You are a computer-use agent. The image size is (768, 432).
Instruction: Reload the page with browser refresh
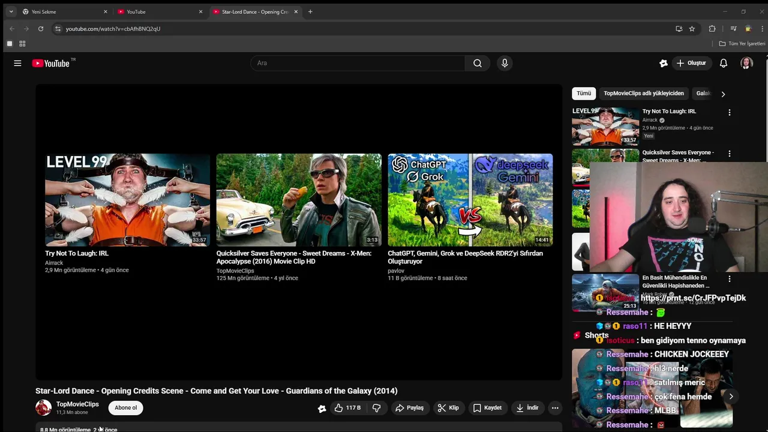[x=41, y=29]
